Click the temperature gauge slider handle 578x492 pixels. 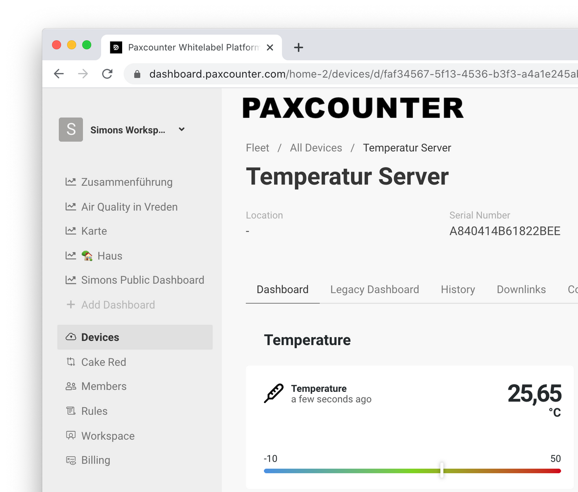(x=441, y=470)
